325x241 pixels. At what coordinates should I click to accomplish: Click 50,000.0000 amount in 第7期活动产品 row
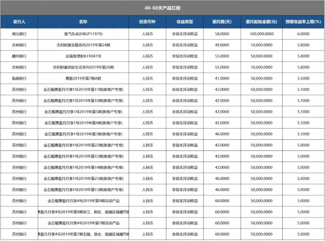coord(262,223)
